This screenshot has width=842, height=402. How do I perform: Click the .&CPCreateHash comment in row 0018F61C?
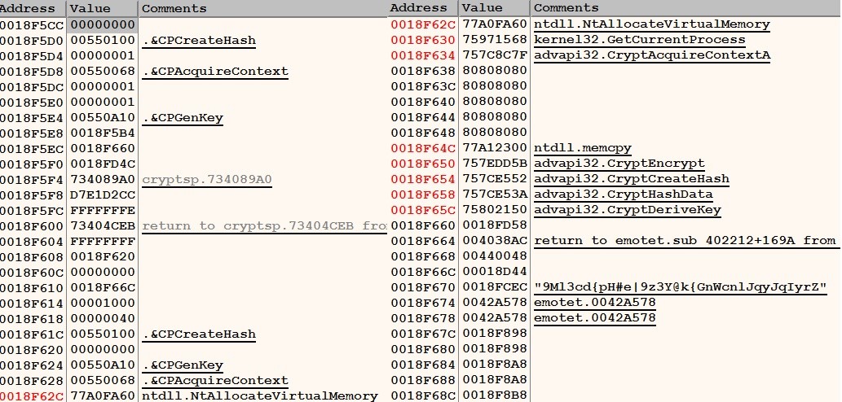click(199, 334)
